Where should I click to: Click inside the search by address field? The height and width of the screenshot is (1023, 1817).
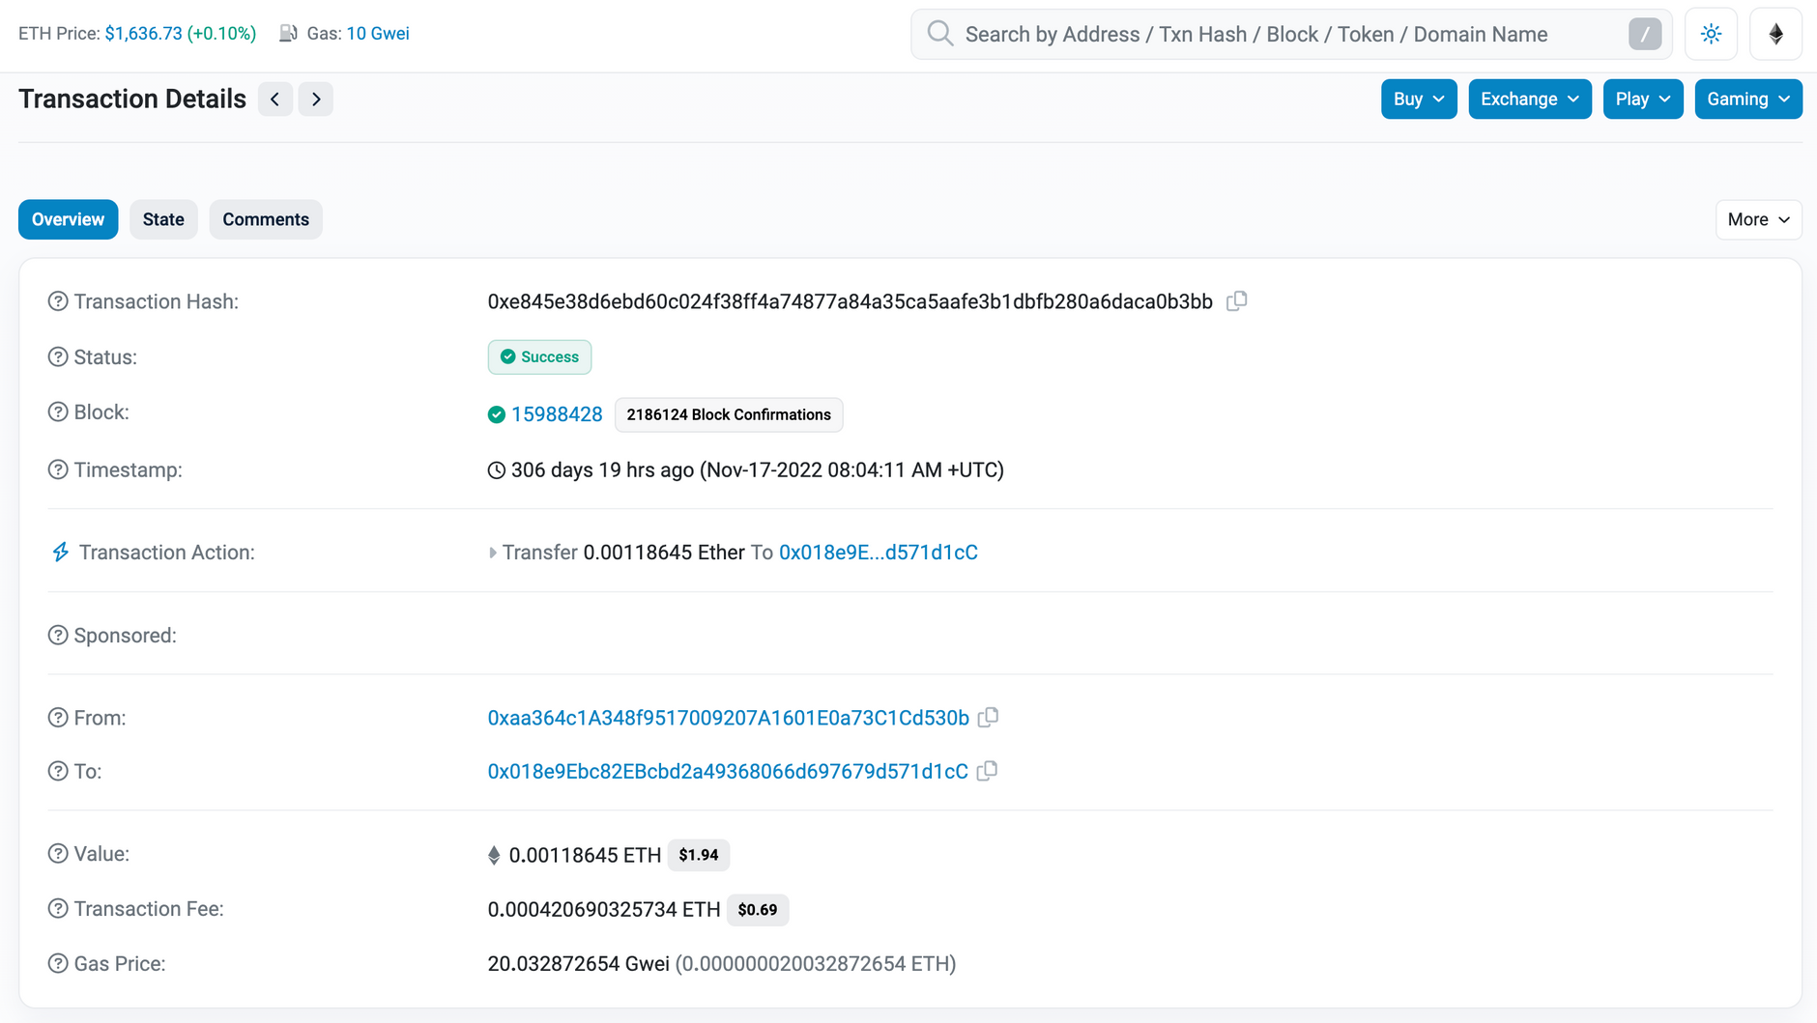tap(1256, 33)
